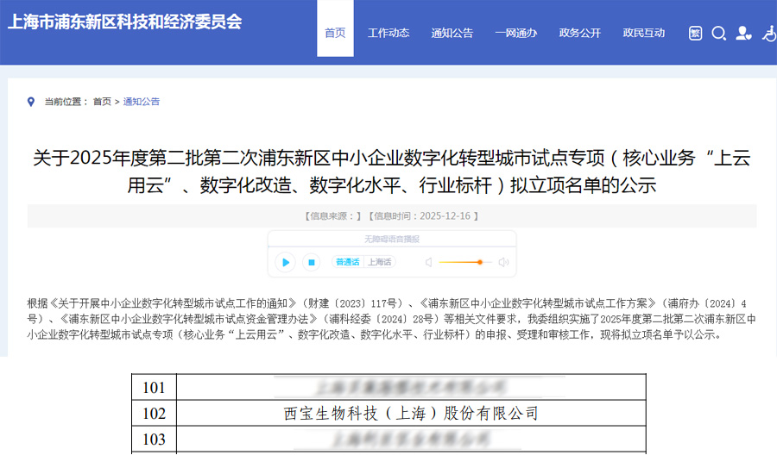The height and width of the screenshot is (474, 777).
Task: Click the elderly-care user icon
Action: coord(742,33)
